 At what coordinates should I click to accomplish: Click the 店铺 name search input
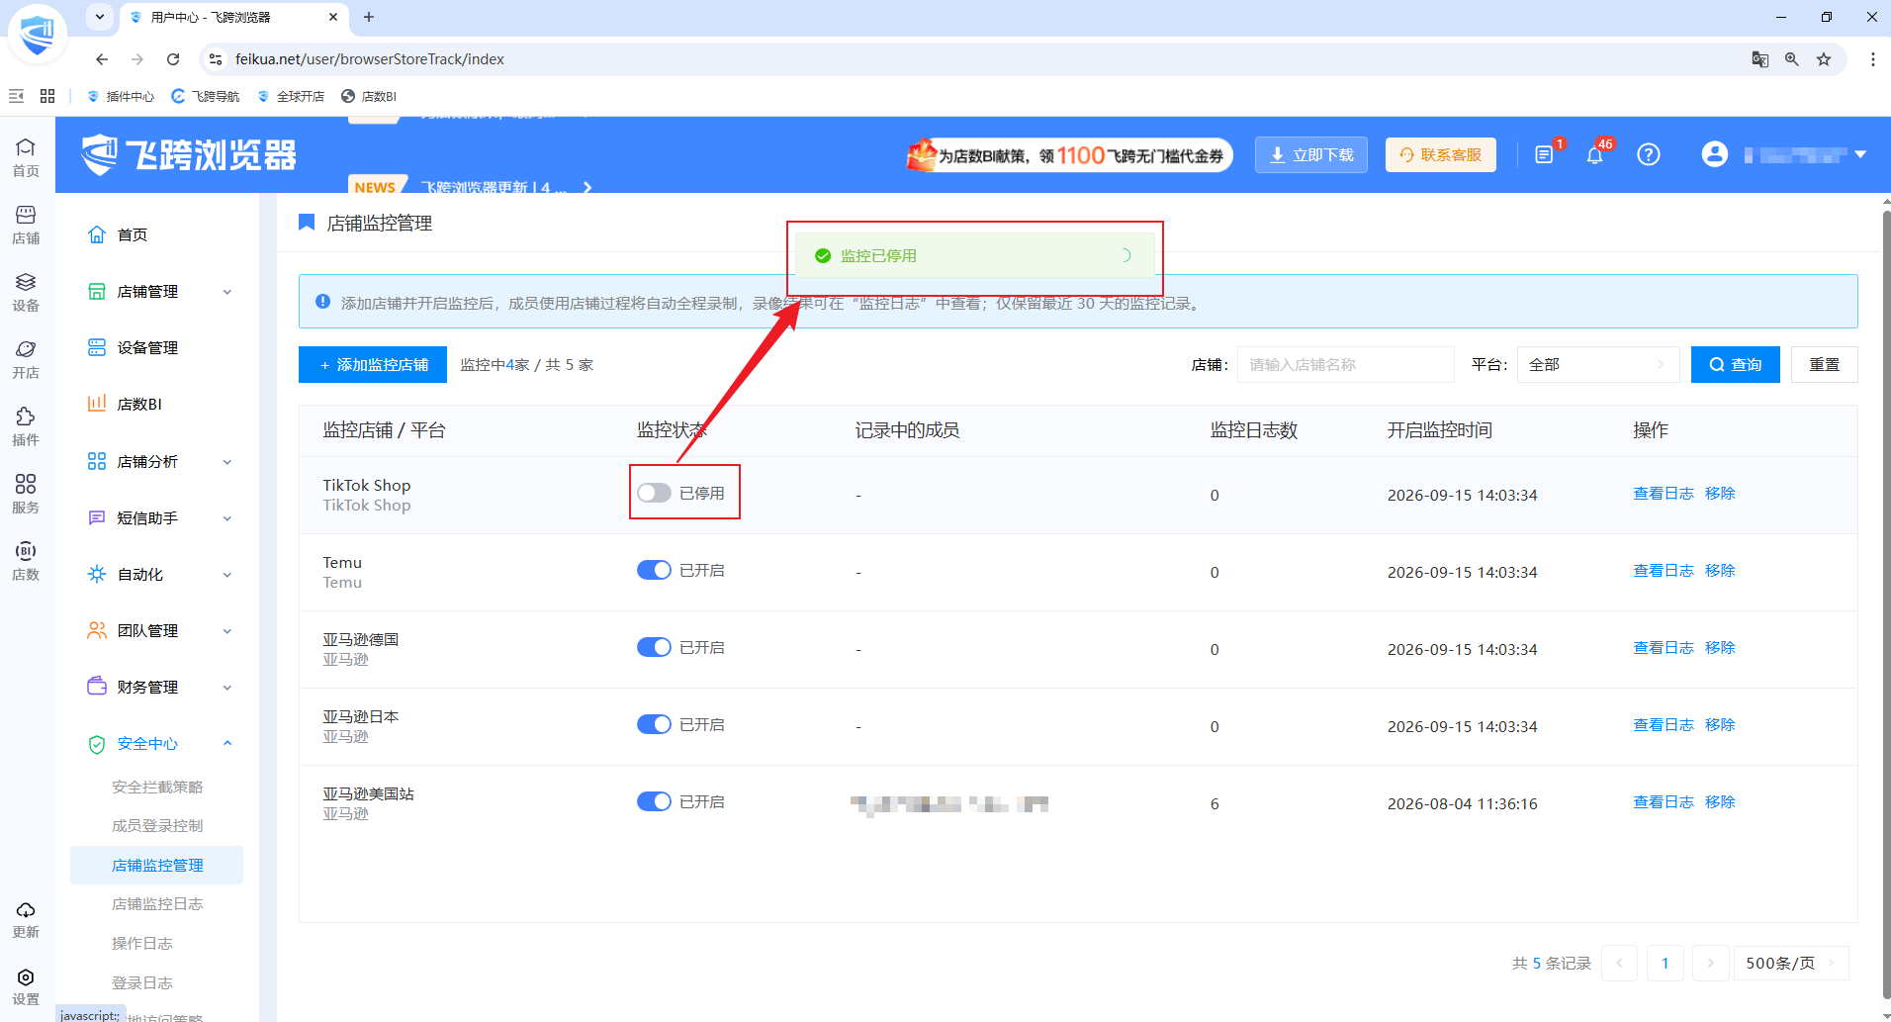1346,365
